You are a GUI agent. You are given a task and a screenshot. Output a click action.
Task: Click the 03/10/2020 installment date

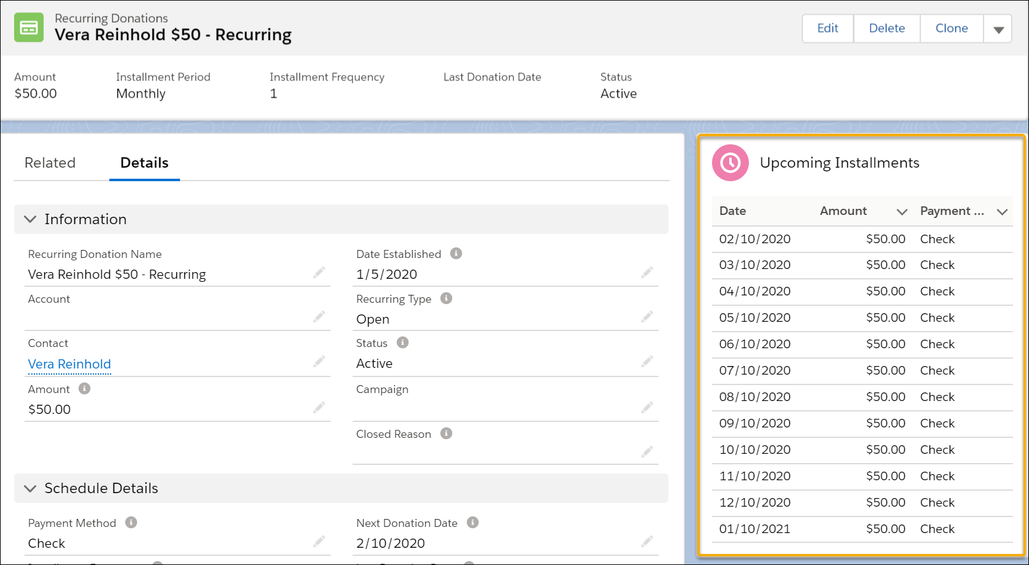[755, 265]
